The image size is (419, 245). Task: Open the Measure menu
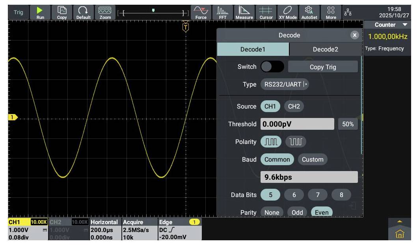click(x=244, y=12)
